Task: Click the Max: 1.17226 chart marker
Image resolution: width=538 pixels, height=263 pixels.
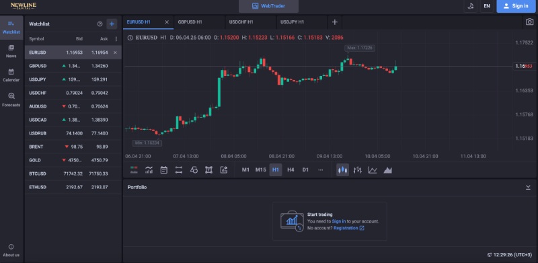Action: coord(360,48)
